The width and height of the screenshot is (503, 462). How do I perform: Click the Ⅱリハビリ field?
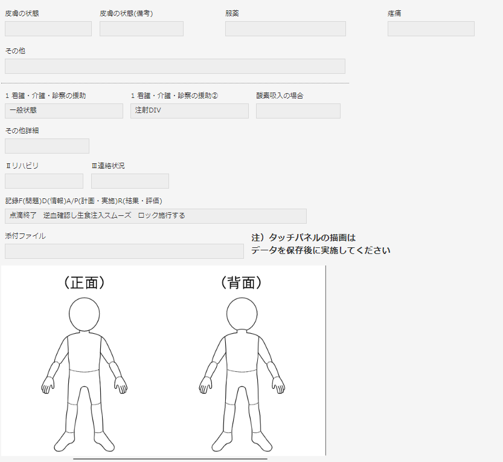tap(44, 181)
